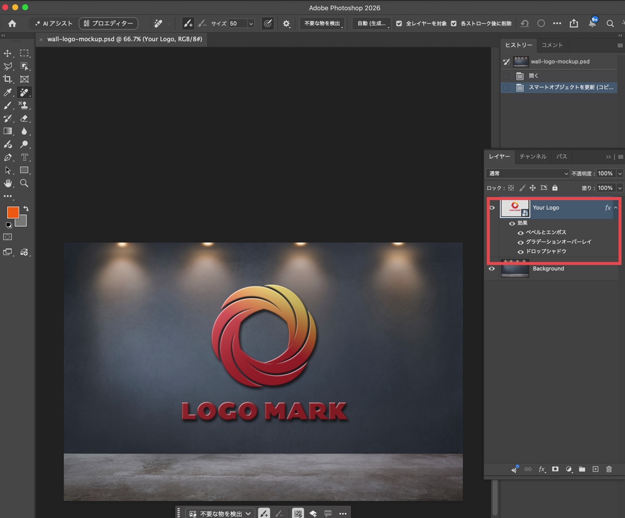Select the Clone Stamp tool

pyautogui.click(x=24, y=105)
